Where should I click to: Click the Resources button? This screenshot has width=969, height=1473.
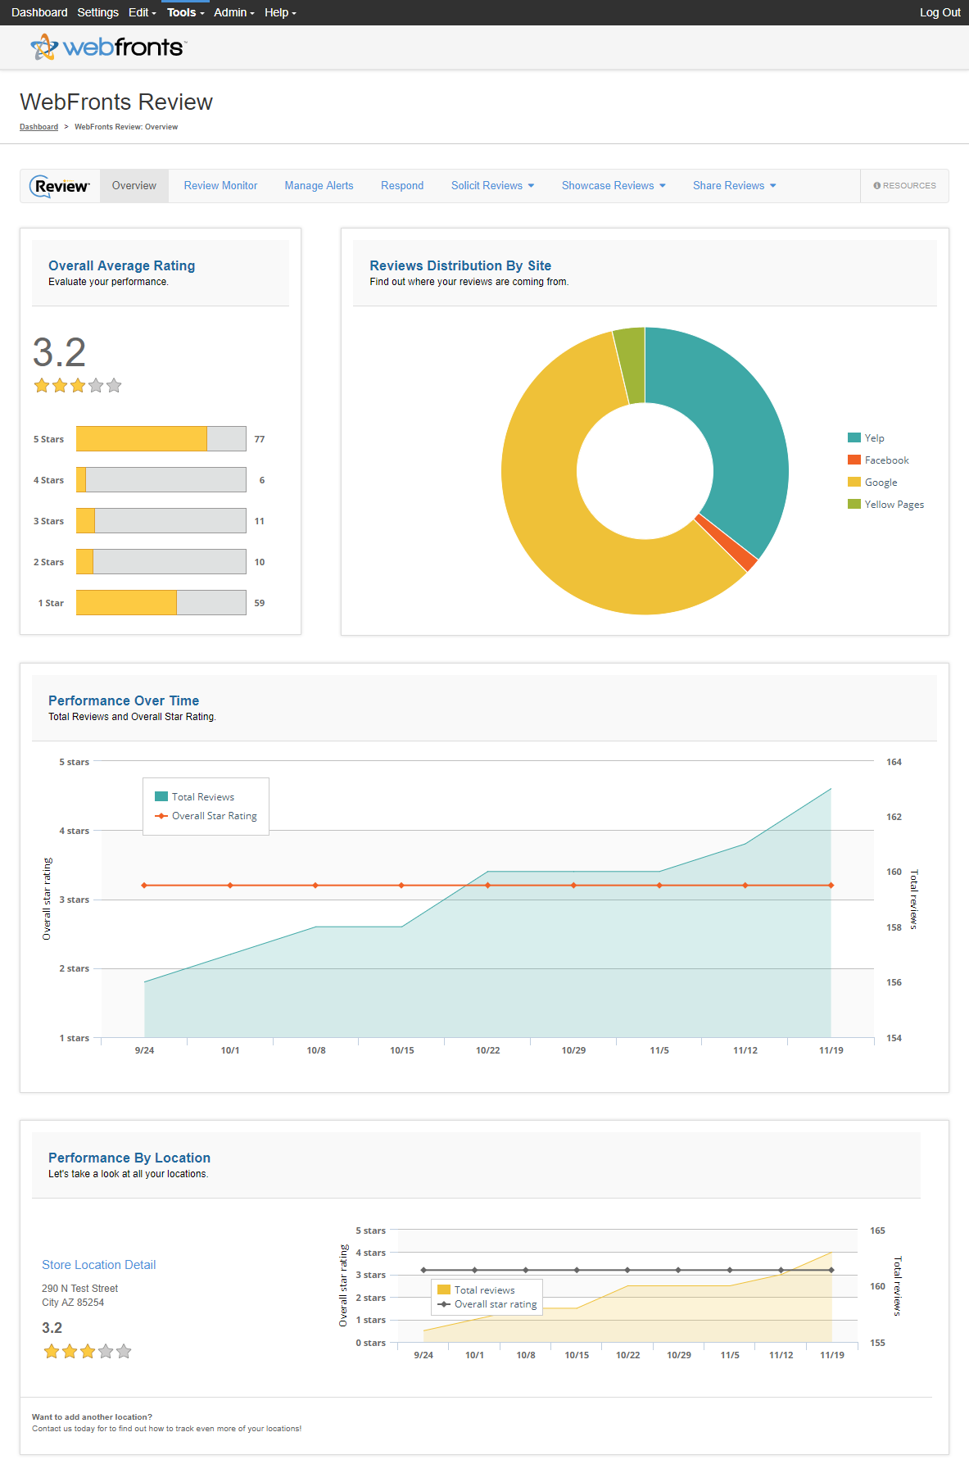[x=904, y=186]
